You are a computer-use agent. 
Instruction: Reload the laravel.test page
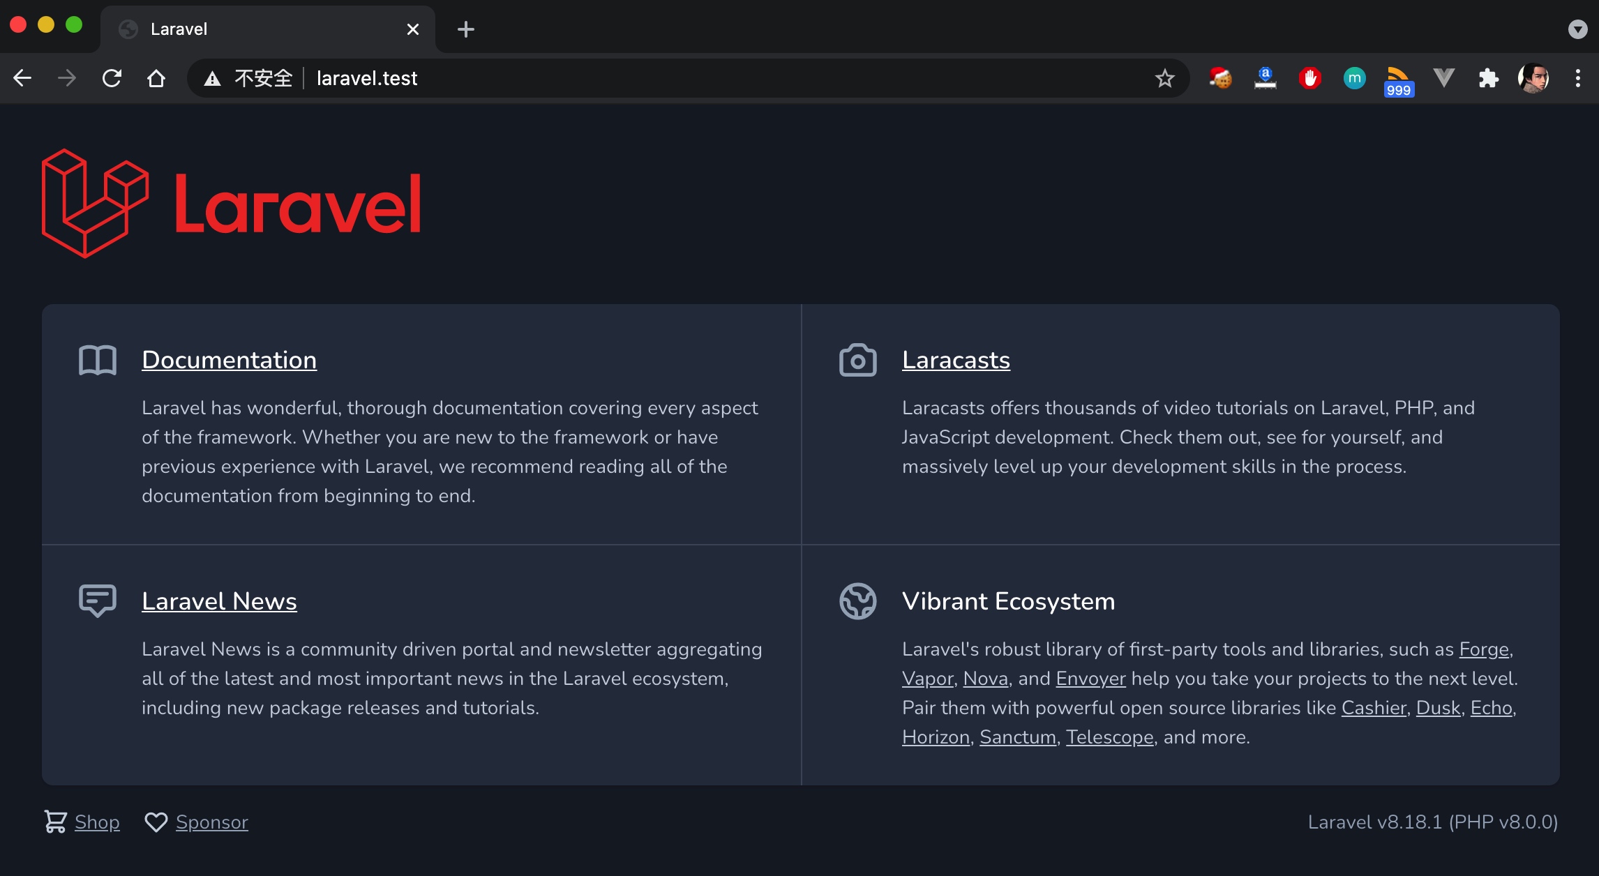[x=112, y=78]
